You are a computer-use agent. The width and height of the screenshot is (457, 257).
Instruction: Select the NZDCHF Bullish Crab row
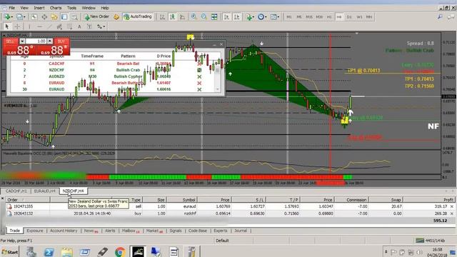[x=114, y=70]
